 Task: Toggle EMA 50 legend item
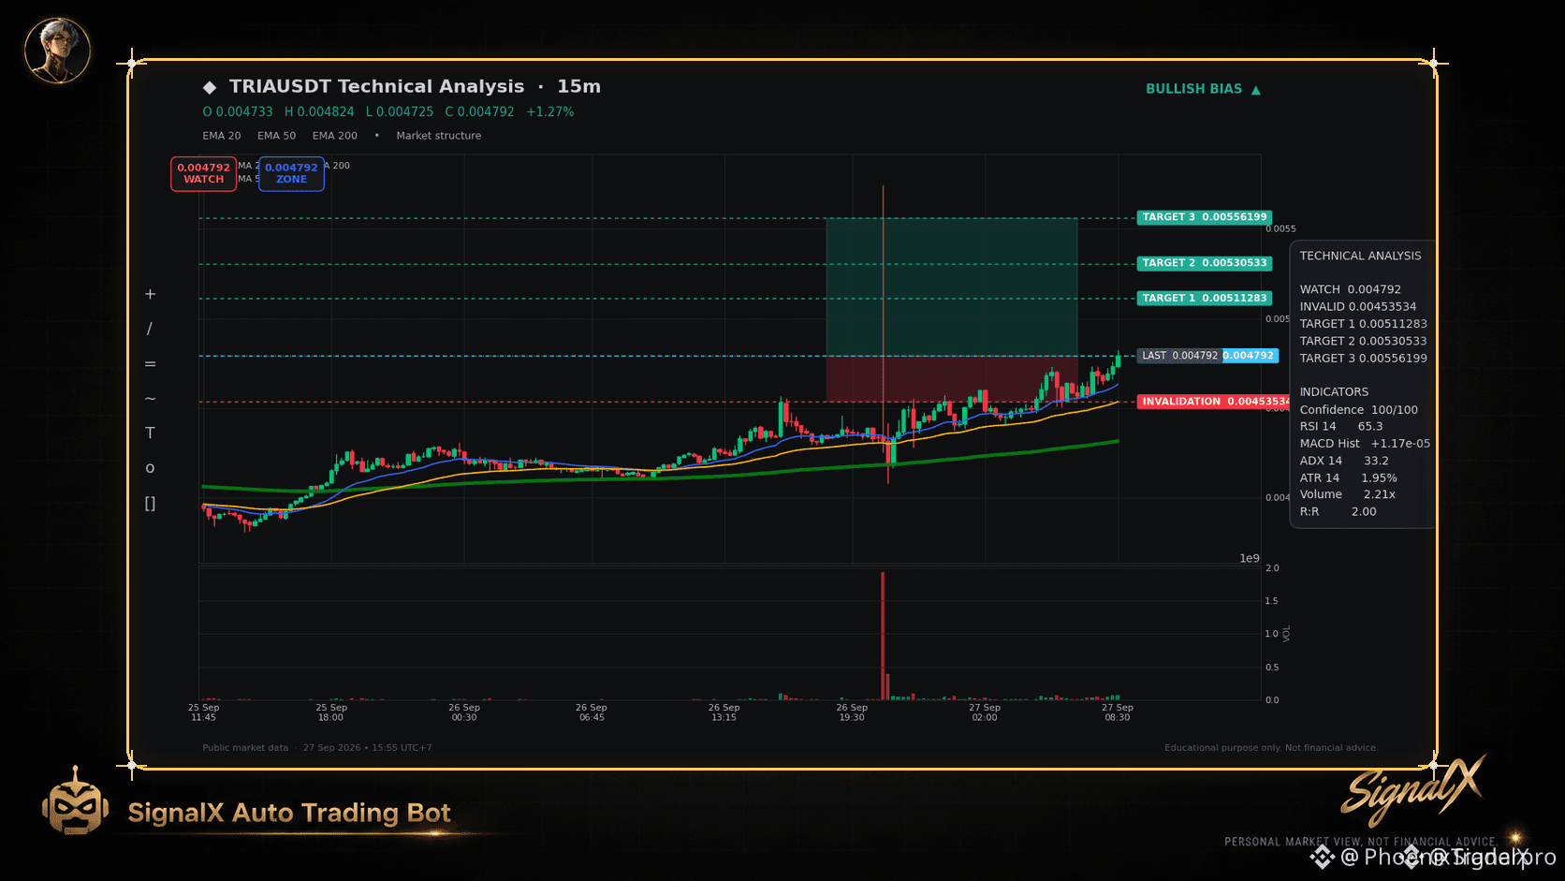(276, 136)
